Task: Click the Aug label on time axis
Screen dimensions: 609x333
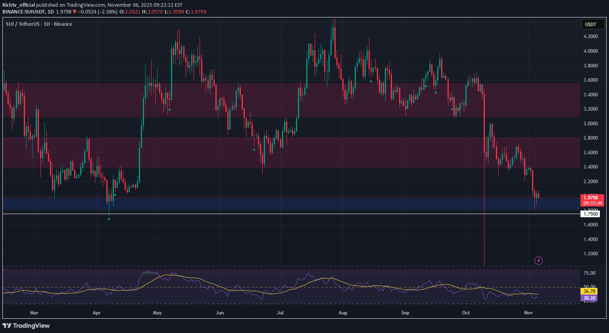Action: [343, 313]
